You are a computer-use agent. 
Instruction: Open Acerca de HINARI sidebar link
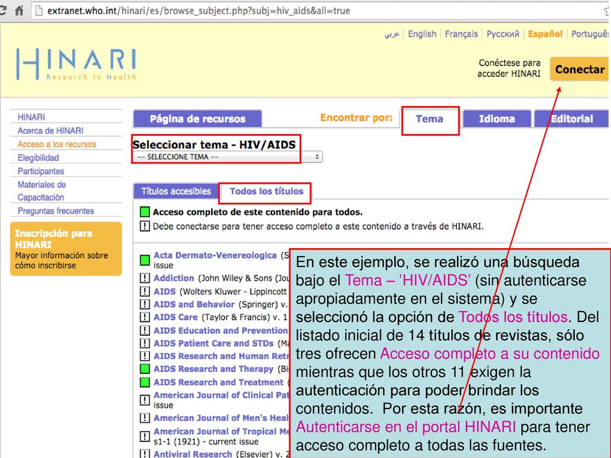[50, 131]
